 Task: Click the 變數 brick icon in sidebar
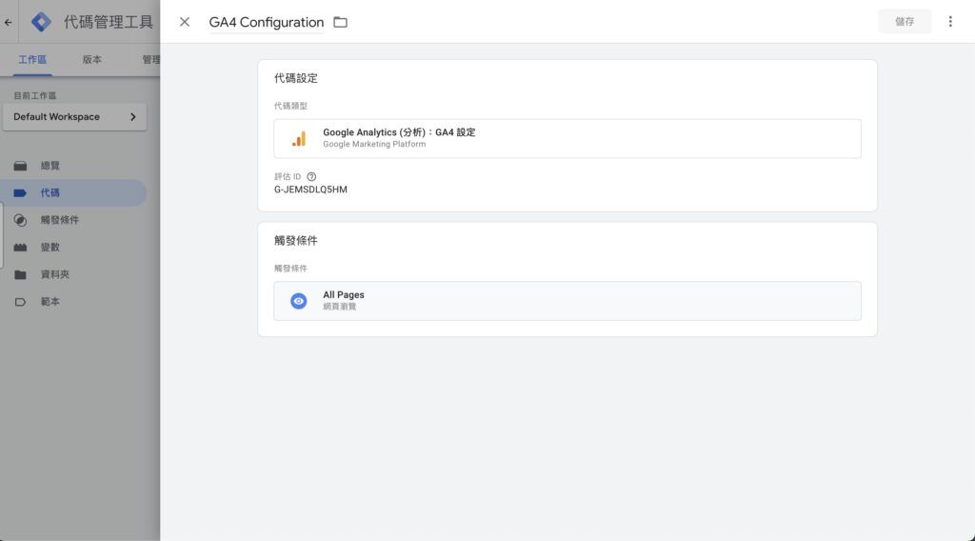[x=21, y=248]
